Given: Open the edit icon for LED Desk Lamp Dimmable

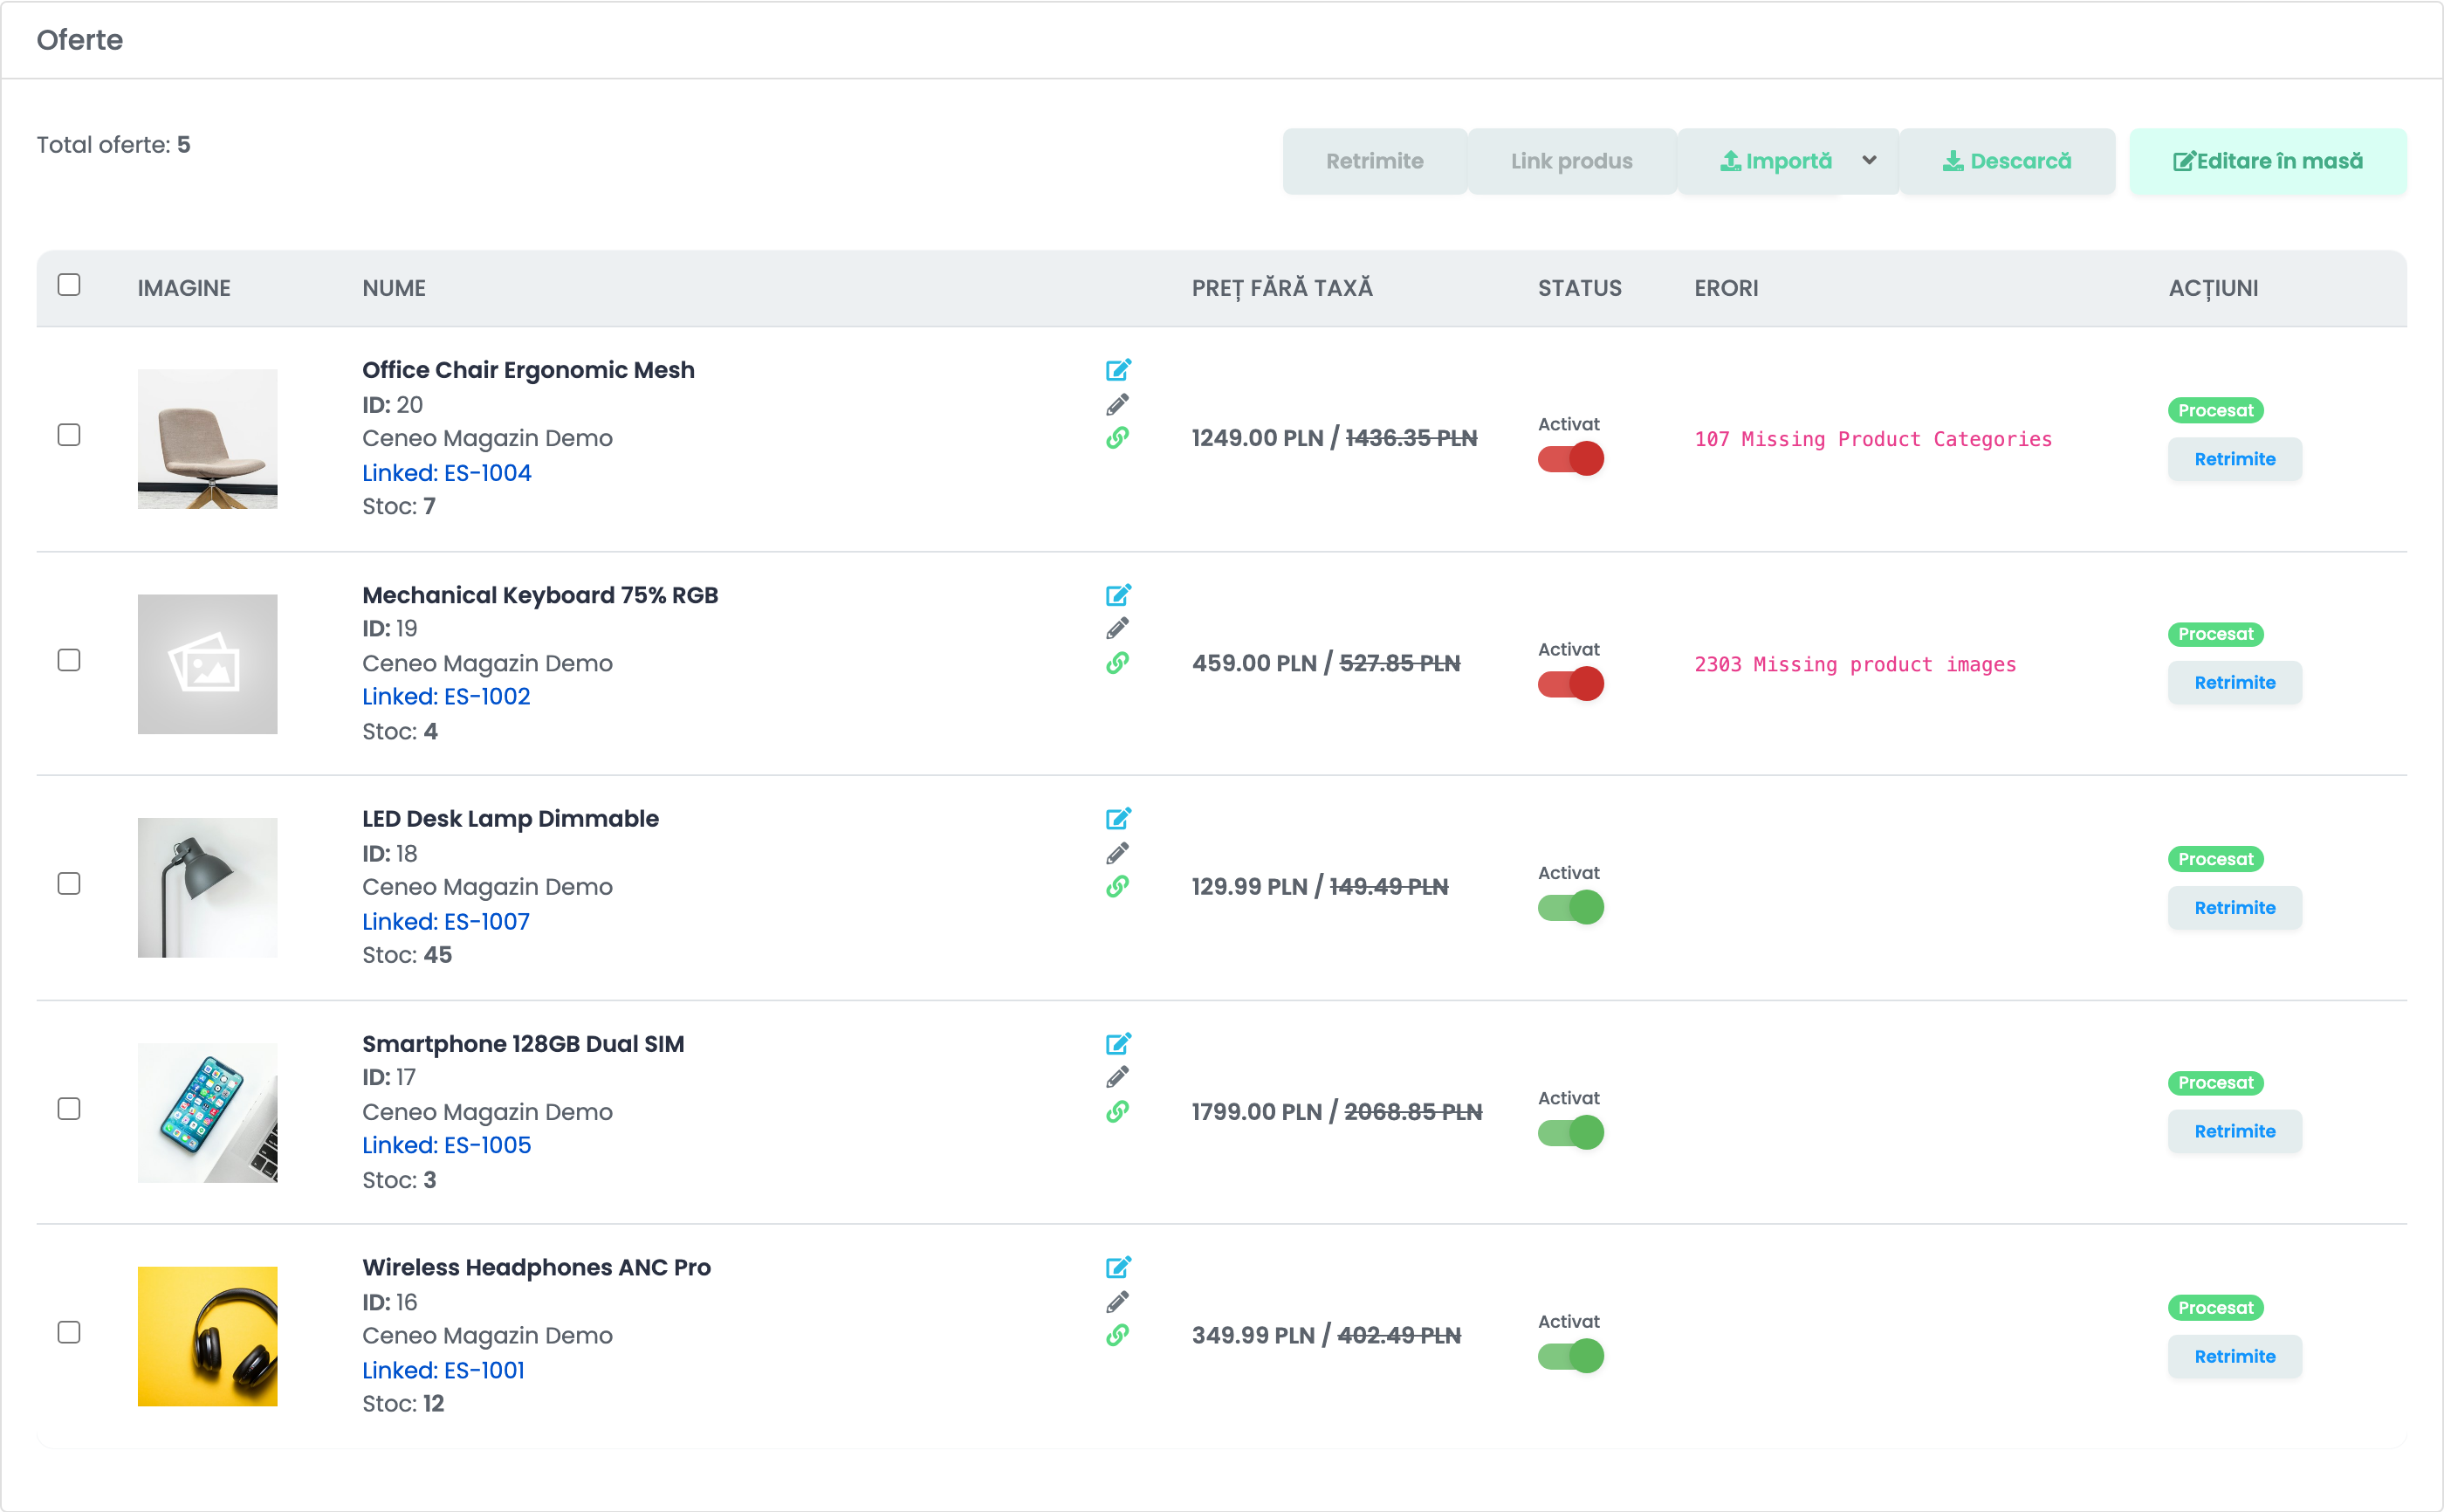Looking at the screenshot, I should point(1117,819).
